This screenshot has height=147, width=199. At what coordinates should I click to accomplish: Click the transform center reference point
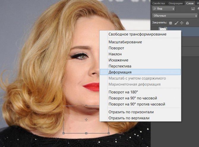[86, 119]
